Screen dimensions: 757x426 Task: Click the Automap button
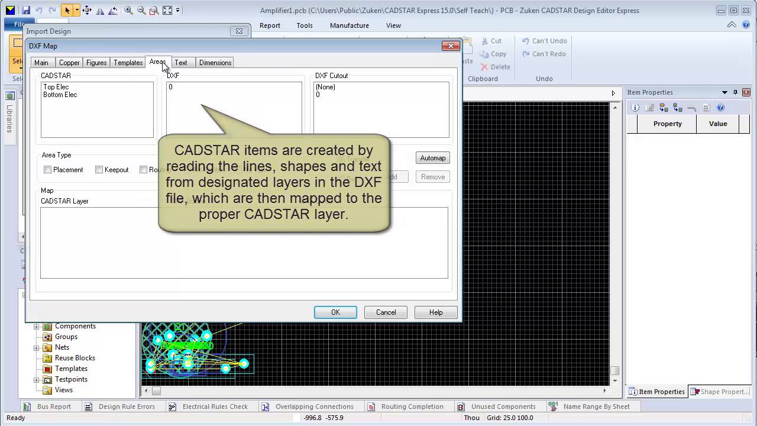tap(433, 158)
